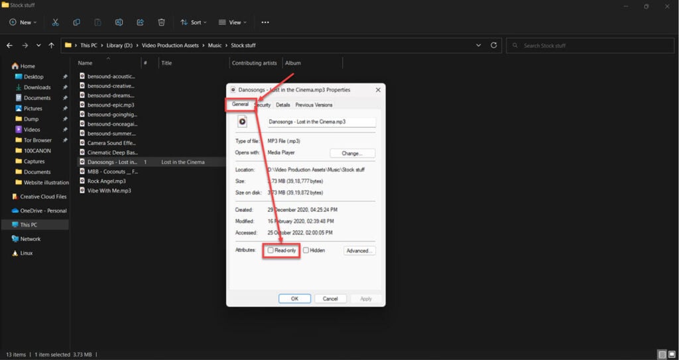Expand recent locations chevron beside navigation arrows

pos(38,46)
